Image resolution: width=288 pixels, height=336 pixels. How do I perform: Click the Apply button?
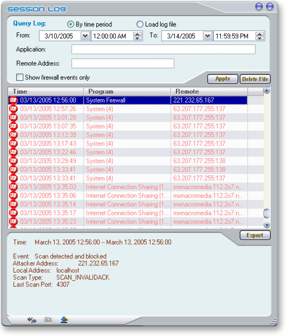(223, 79)
